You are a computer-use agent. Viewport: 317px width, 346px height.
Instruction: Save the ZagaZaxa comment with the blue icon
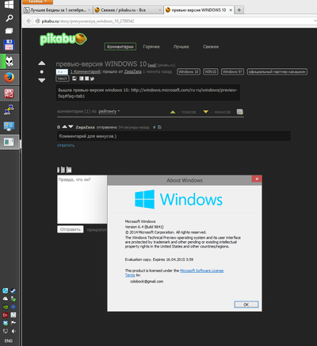(x=159, y=127)
